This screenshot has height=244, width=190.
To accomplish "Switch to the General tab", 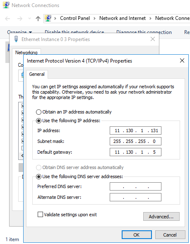I will [37, 74].
